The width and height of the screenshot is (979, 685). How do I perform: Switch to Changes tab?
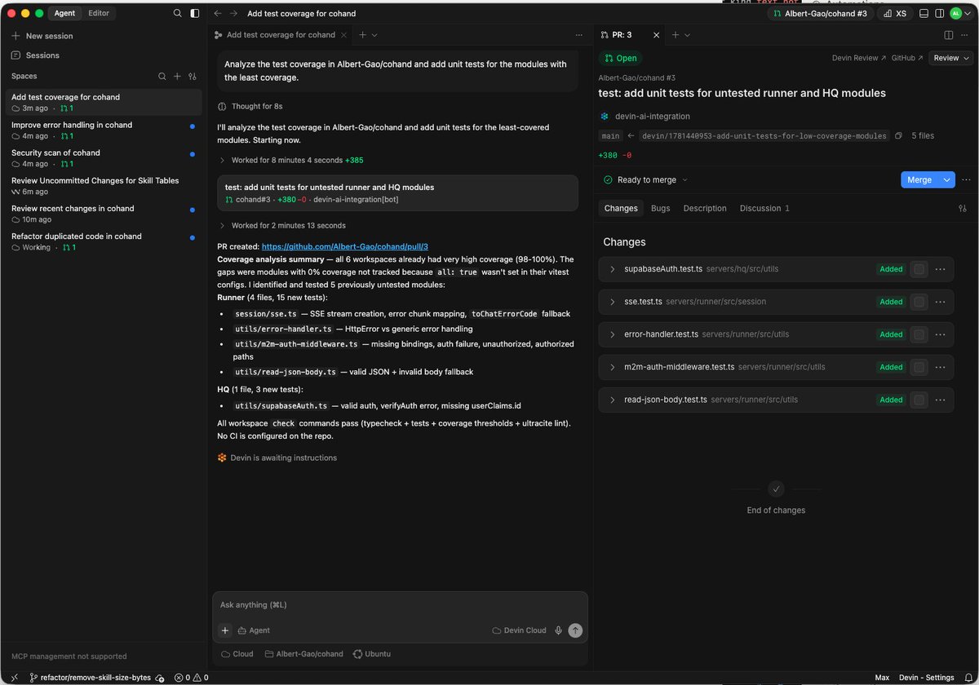pyautogui.click(x=621, y=208)
